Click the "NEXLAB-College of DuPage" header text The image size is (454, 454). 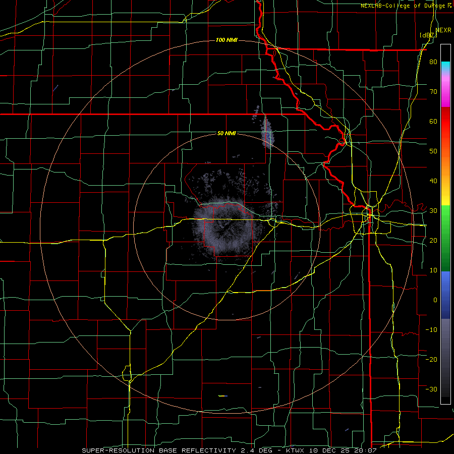click(x=403, y=6)
